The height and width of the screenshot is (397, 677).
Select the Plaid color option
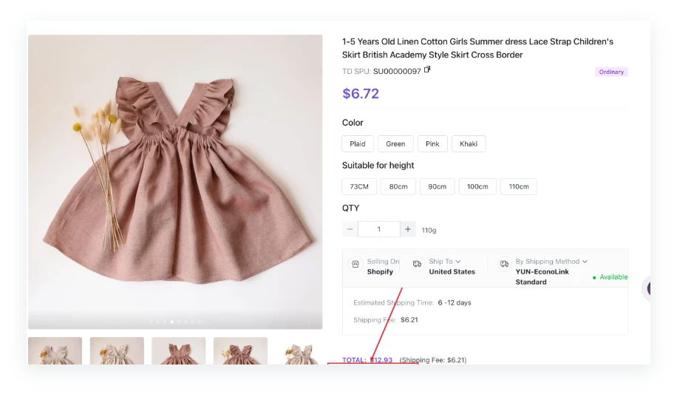coord(358,143)
